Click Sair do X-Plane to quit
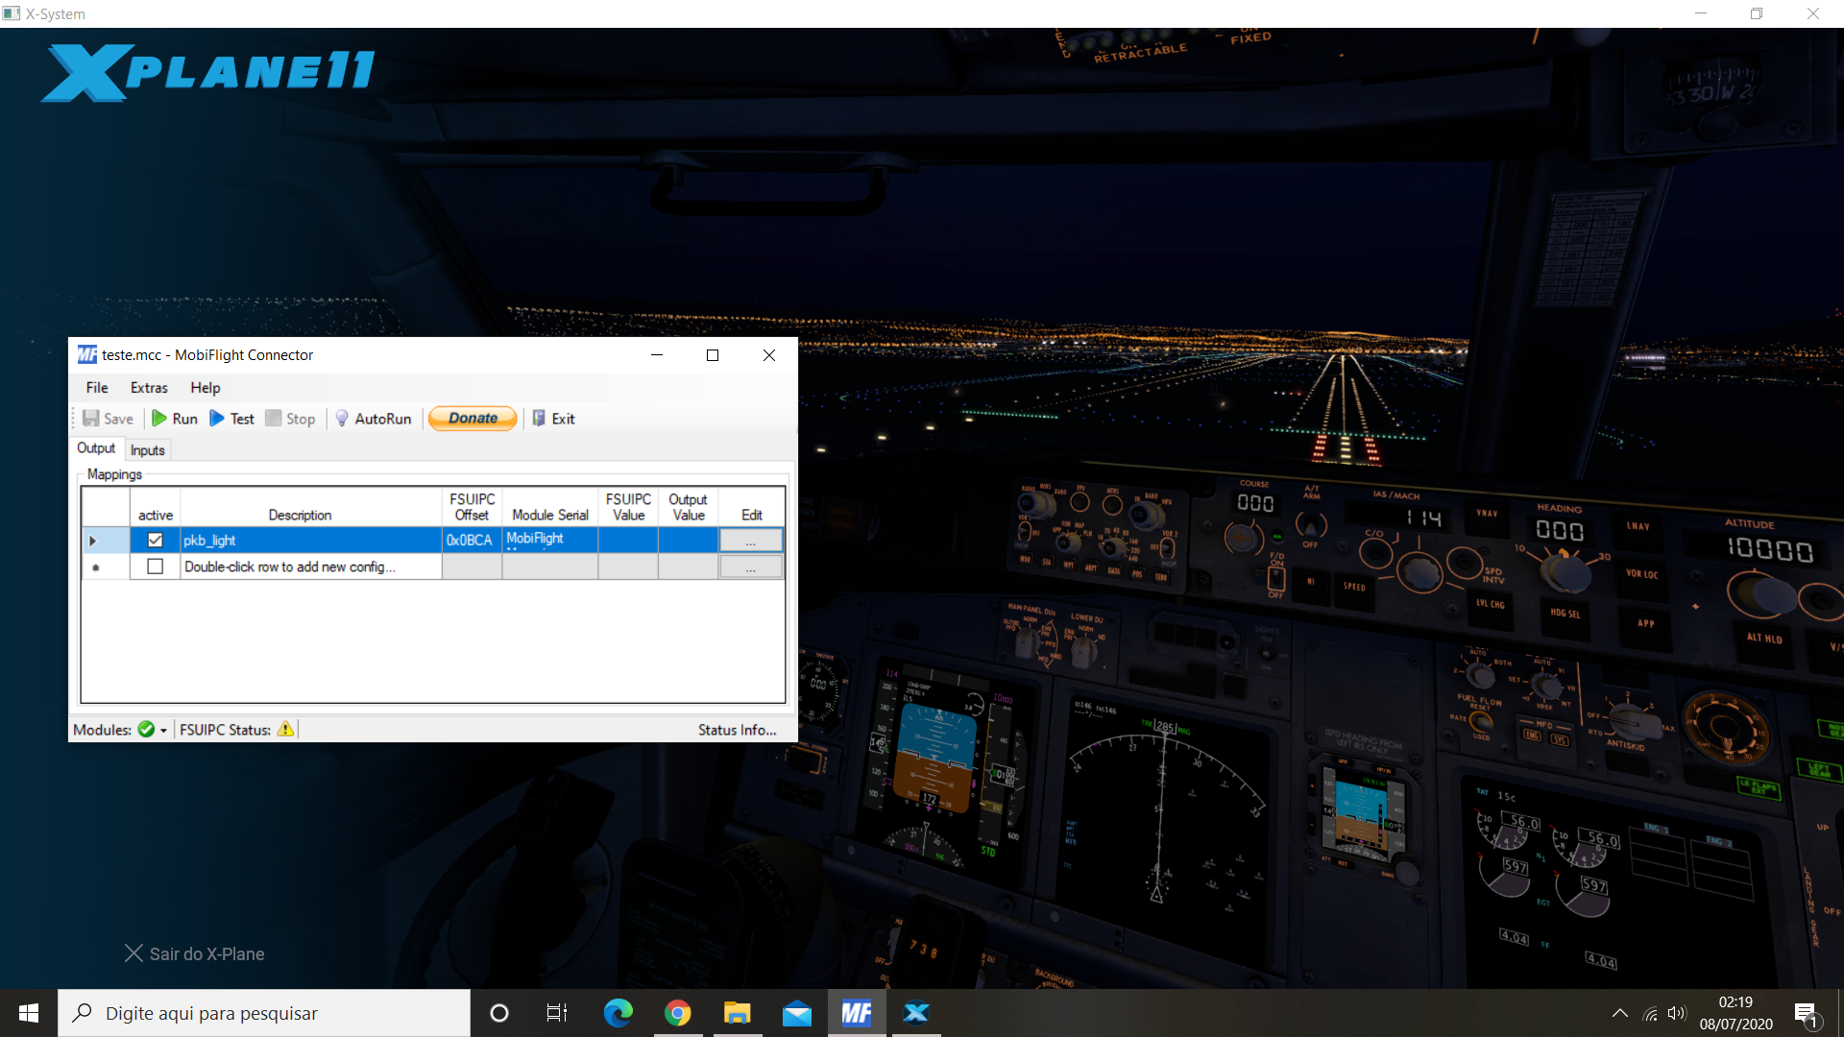This screenshot has height=1037, width=1844. click(195, 953)
